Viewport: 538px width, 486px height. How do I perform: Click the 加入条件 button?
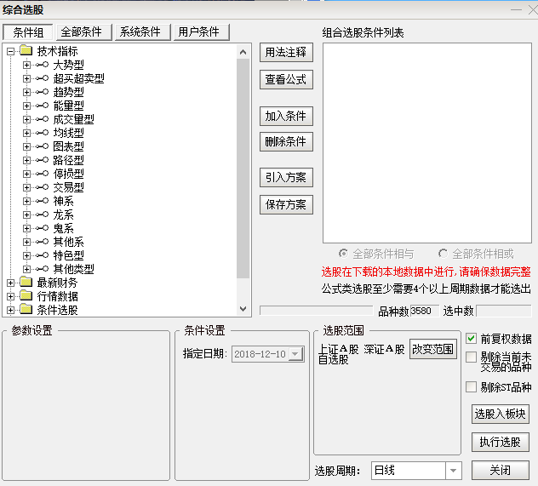pyautogui.click(x=285, y=116)
